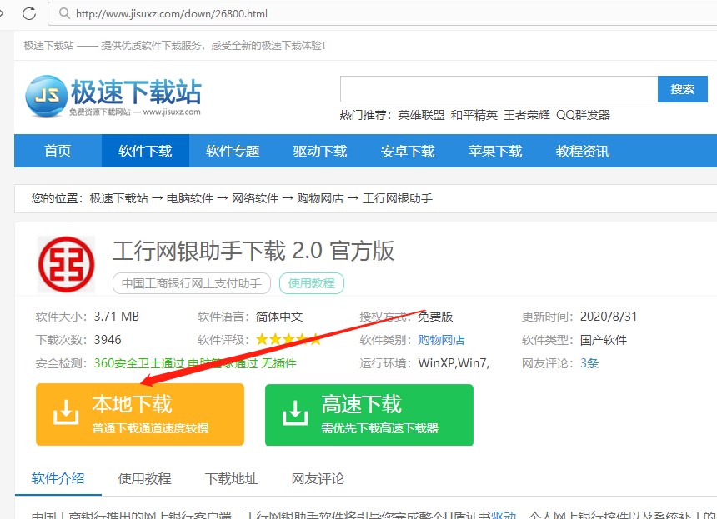717x519 pixels.
Task: Click the update date 2020/8/31
Action: click(609, 317)
